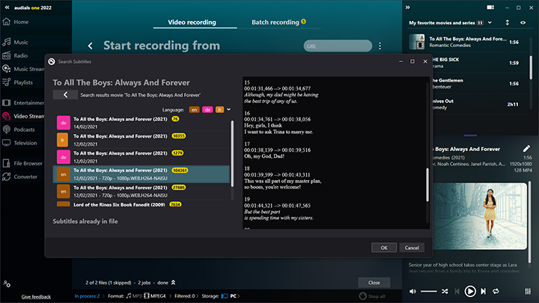Viewport: 539px width, 303px height.
Task: Skip to next track
Action: coord(484,291)
